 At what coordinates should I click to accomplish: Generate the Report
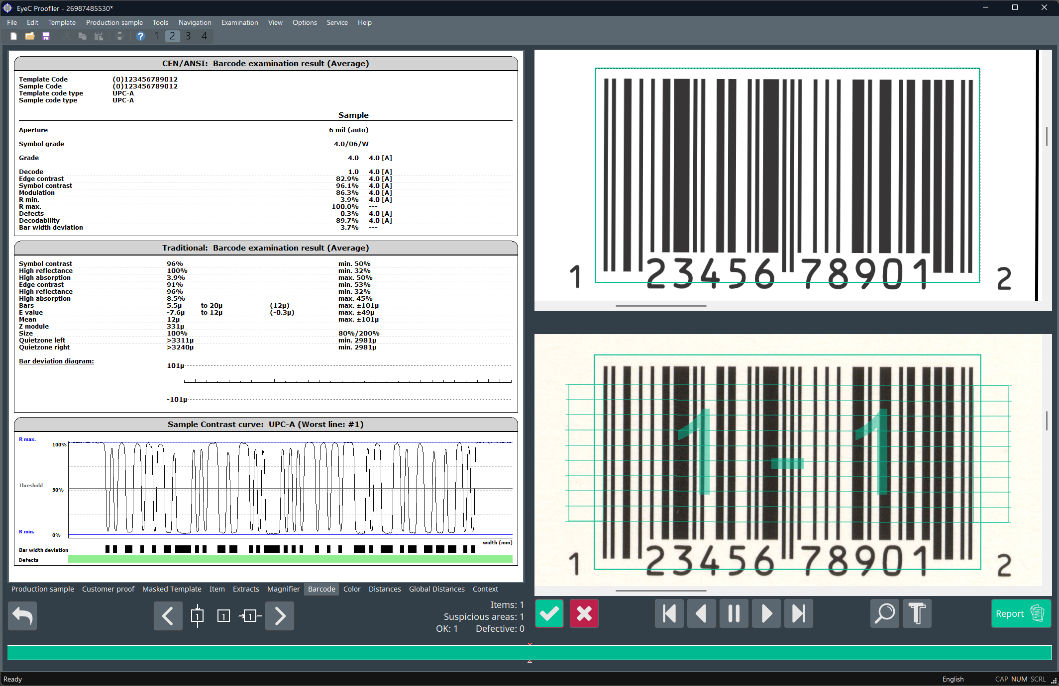tap(1021, 614)
